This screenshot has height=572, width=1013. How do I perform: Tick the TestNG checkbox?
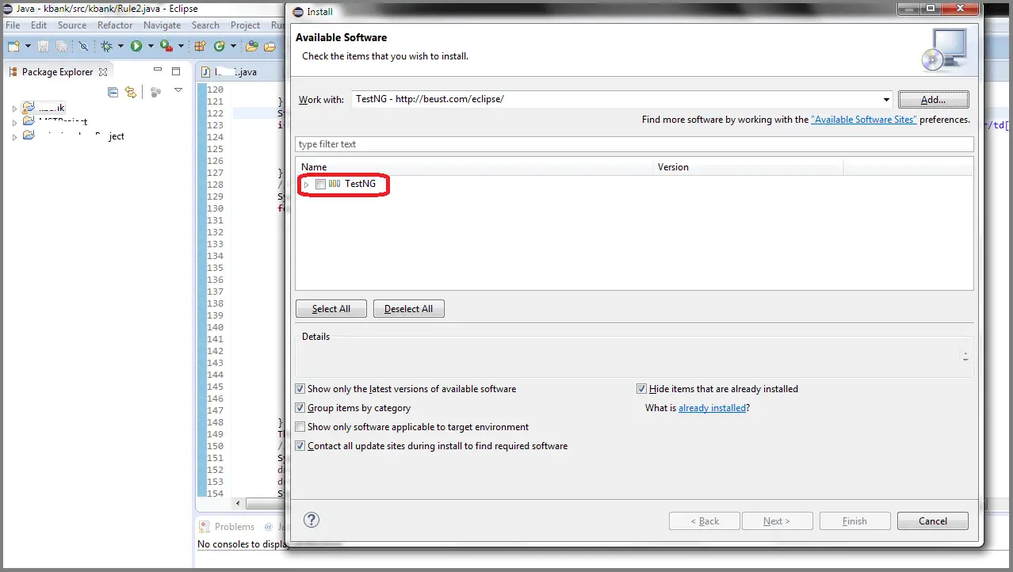click(320, 184)
